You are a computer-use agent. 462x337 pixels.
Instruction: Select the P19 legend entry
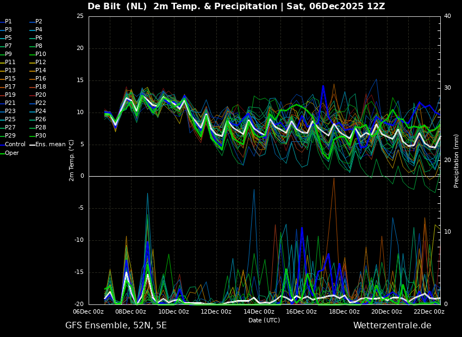[x=10, y=95]
